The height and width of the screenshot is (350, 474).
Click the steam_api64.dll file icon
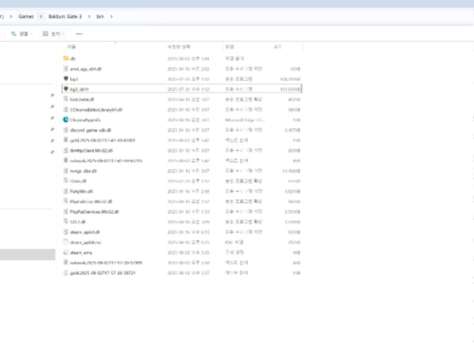pos(66,232)
